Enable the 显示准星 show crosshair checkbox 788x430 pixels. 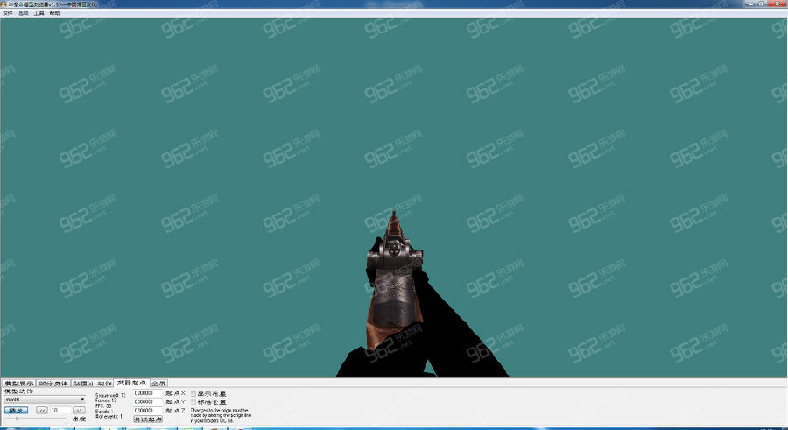coord(193,394)
